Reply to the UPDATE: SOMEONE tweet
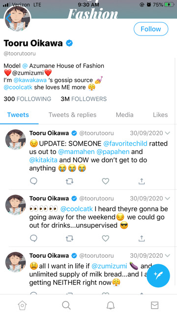This screenshot has width=177, height=316. point(33,181)
